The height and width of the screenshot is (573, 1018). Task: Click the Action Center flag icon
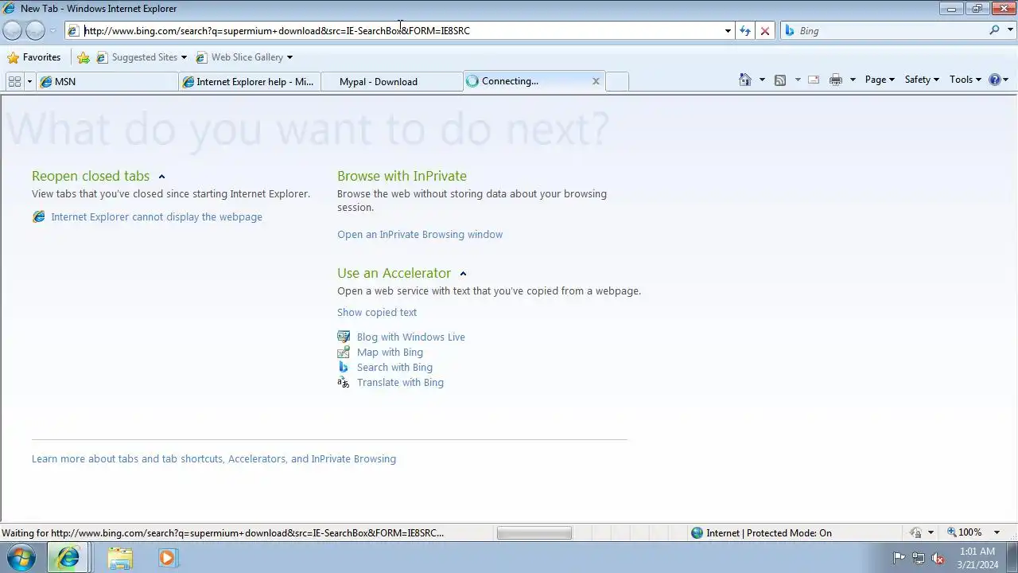coord(899,558)
